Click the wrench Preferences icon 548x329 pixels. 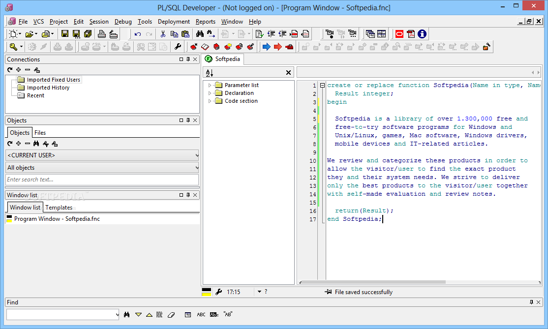point(178,47)
